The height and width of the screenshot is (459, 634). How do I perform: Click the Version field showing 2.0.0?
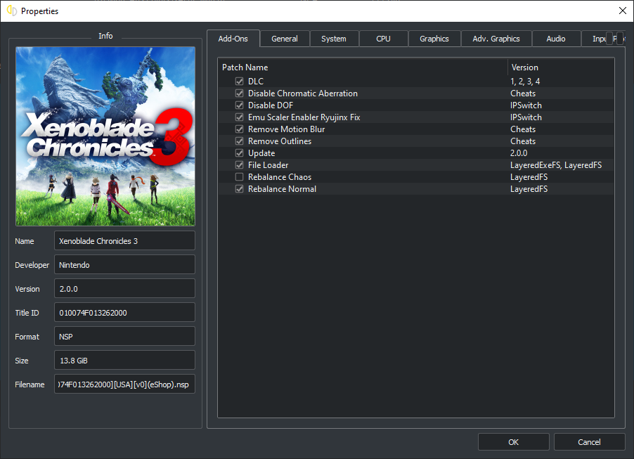click(x=124, y=289)
